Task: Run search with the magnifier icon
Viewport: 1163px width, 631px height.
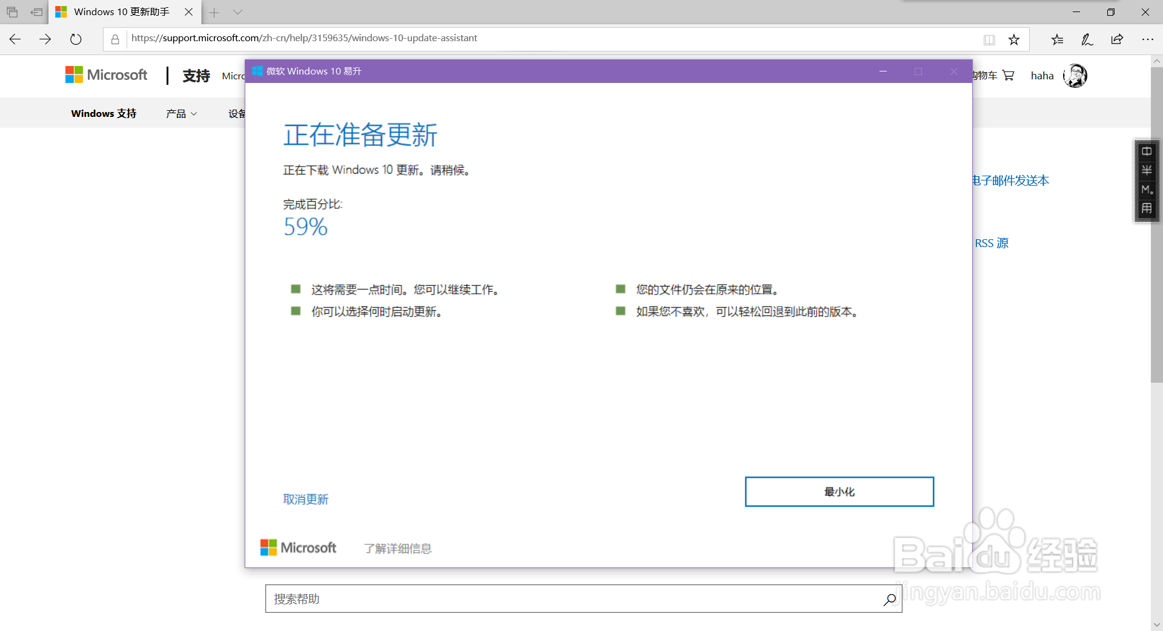Action: (x=890, y=599)
